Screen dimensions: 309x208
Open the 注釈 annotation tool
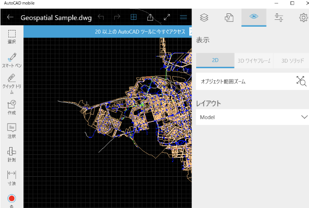[x=12, y=131]
